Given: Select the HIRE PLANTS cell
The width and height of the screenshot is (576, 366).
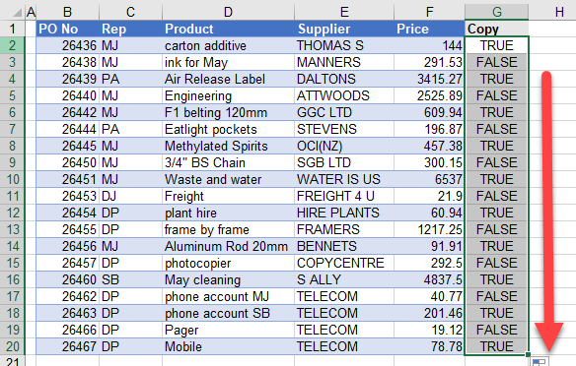Looking at the screenshot, I should point(344,213).
